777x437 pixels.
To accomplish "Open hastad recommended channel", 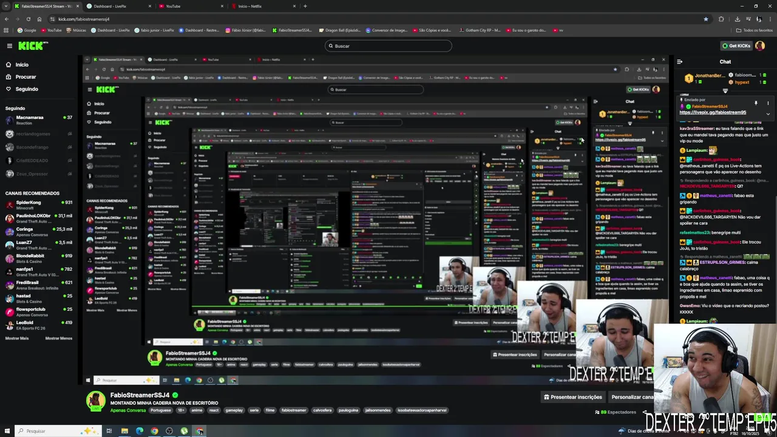I will coord(39,298).
